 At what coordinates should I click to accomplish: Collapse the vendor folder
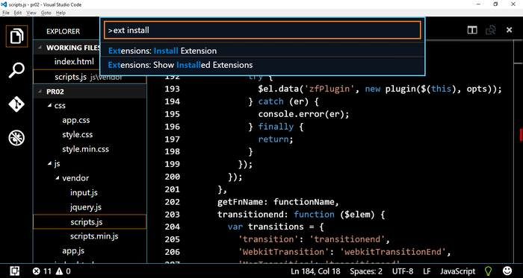click(x=58, y=178)
